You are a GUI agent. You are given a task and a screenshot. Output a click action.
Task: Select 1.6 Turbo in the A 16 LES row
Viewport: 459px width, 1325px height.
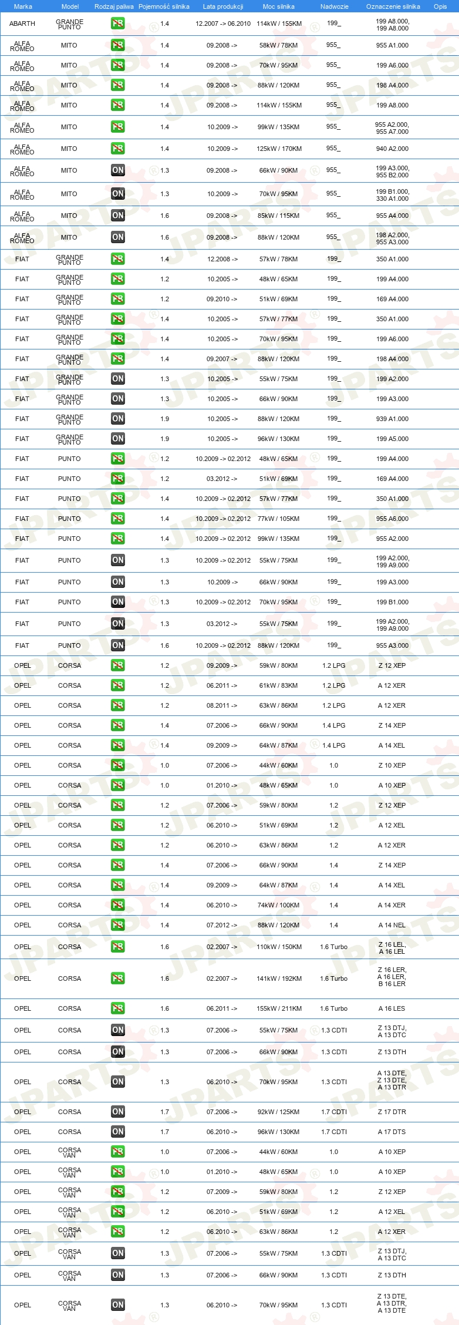tap(334, 1008)
